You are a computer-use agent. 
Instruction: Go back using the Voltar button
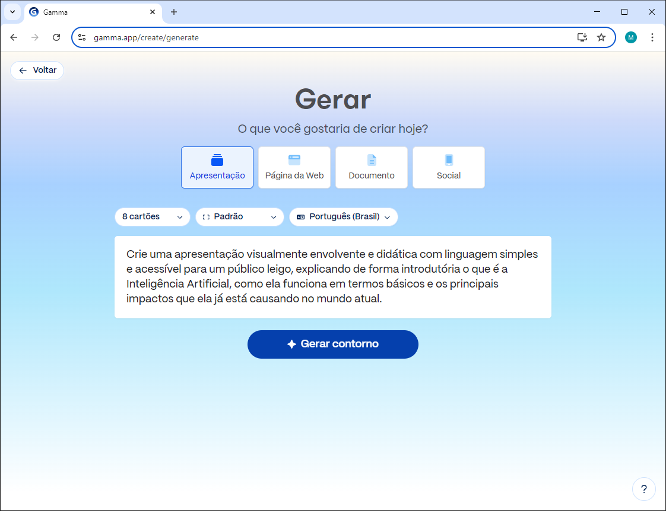(x=37, y=71)
